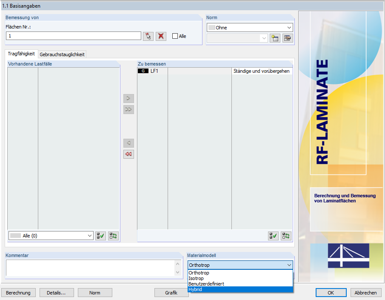Click the Flächen Nr. input field
The height and width of the screenshot is (300, 385).
point(74,36)
